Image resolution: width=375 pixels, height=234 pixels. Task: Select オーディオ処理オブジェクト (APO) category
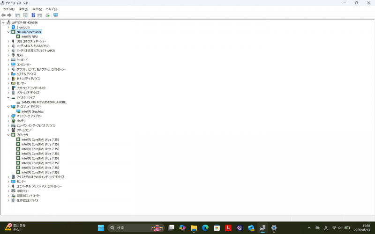tap(36, 51)
